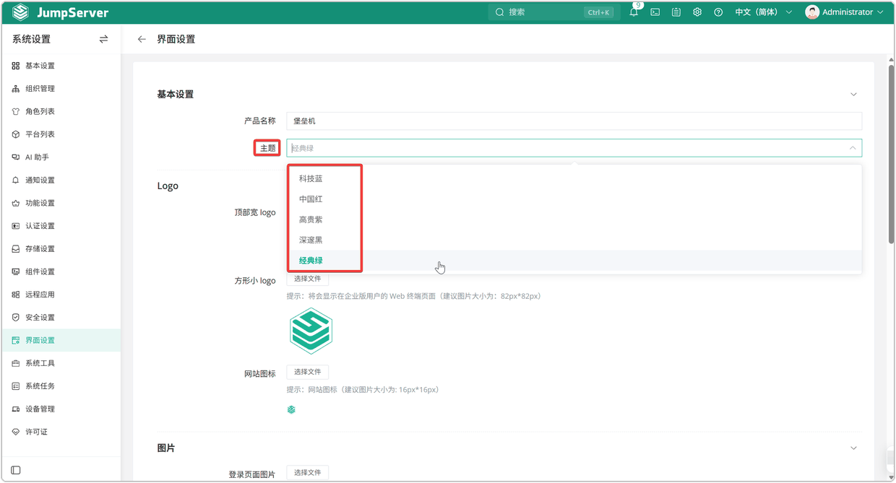Viewport: 896px width, 483px height.
Task: Select 科技蓝 theme option
Action: (574, 178)
